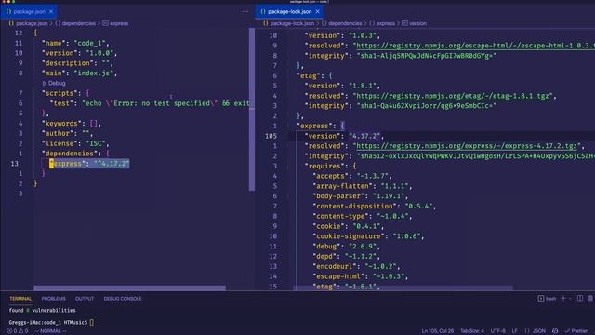Close the package.json tab
The image size is (595, 335).
(x=51, y=12)
